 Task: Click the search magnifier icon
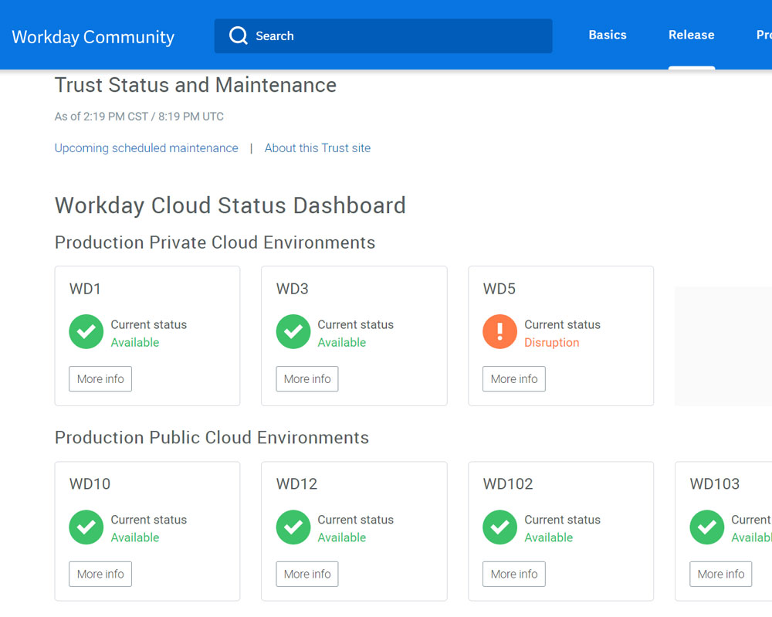click(x=239, y=36)
